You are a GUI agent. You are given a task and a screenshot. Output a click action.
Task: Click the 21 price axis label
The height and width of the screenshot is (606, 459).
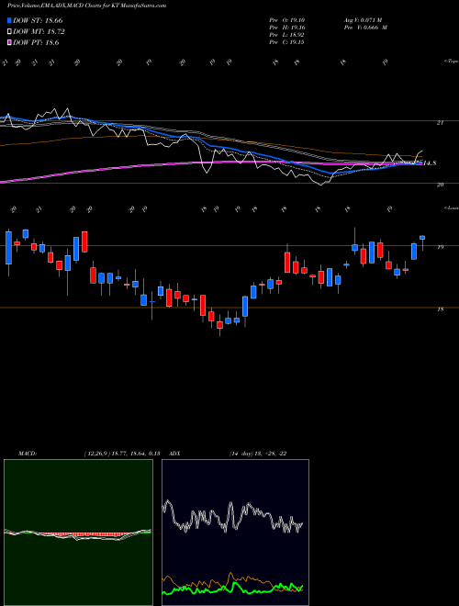pyautogui.click(x=440, y=123)
